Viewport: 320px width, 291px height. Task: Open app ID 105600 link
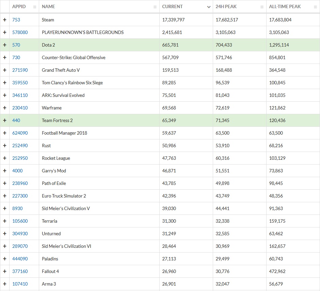[x=20, y=221]
